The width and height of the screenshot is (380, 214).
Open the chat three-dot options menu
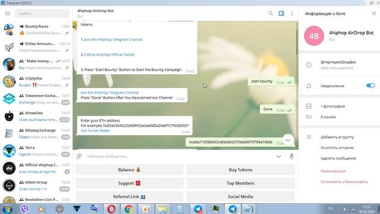[x=292, y=13]
